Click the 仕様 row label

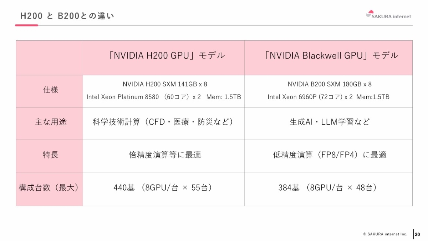(x=50, y=90)
